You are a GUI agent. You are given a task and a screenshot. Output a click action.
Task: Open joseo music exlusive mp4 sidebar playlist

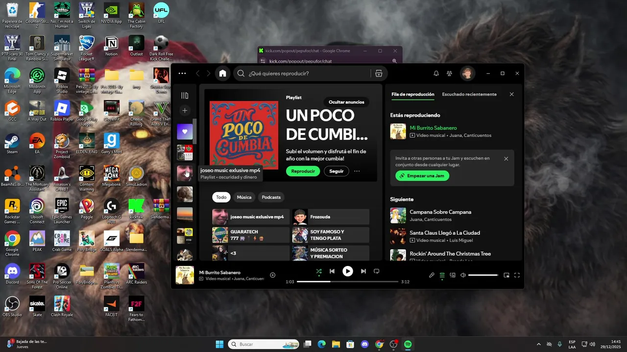pyautogui.click(x=185, y=173)
